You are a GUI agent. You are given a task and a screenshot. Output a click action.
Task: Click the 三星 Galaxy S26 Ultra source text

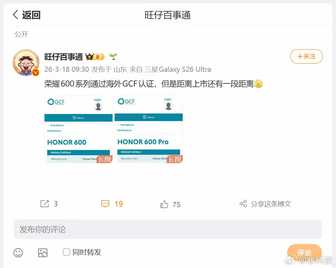point(178,69)
